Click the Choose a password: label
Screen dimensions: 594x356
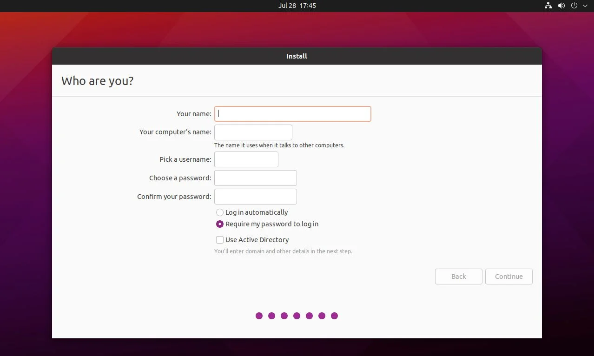click(180, 178)
